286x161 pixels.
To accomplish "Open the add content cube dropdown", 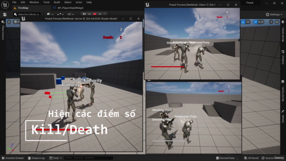I will pos(50,14).
